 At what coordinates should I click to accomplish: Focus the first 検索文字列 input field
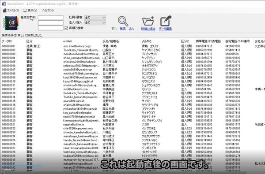click(x=50, y=18)
